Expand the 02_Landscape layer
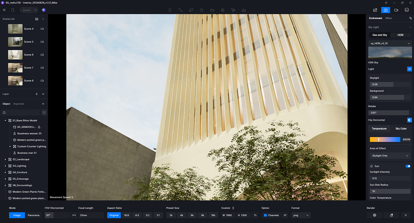The width and height of the screenshot is (414, 223). pos(5,159)
